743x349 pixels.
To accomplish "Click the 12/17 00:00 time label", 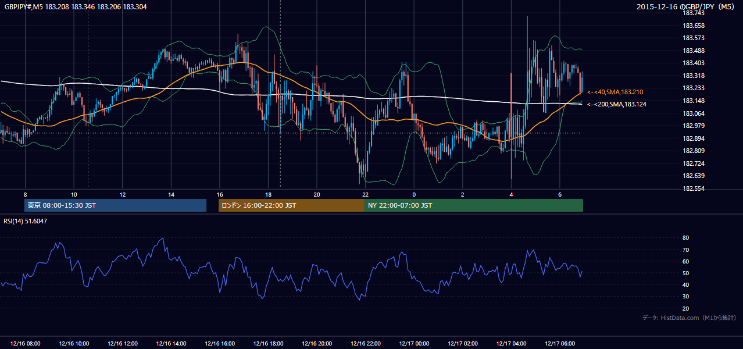I will [414, 344].
